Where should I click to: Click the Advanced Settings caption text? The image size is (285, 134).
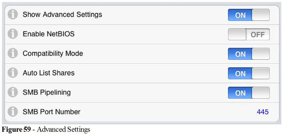point(63,130)
